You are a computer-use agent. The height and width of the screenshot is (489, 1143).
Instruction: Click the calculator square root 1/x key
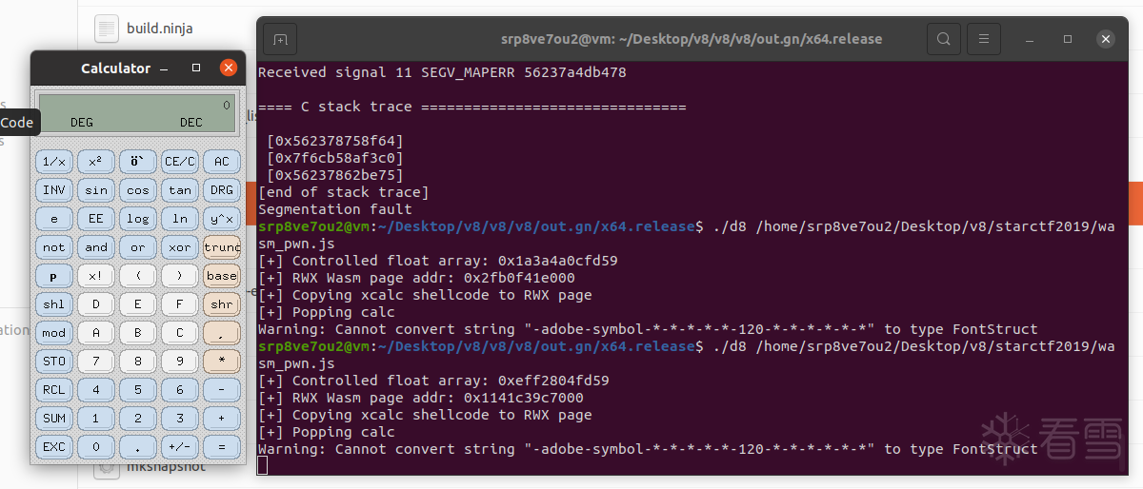pyautogui.click(x=54, y=162)
